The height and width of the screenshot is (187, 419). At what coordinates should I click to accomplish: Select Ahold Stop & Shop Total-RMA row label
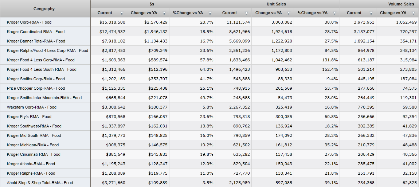coord(40,183)
